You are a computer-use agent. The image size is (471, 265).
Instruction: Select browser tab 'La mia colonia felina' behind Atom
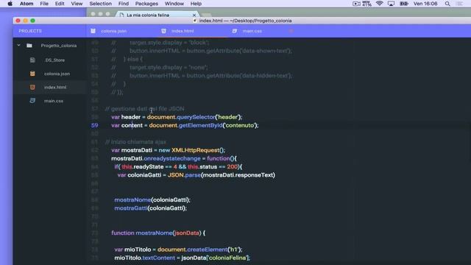[148, 15]
